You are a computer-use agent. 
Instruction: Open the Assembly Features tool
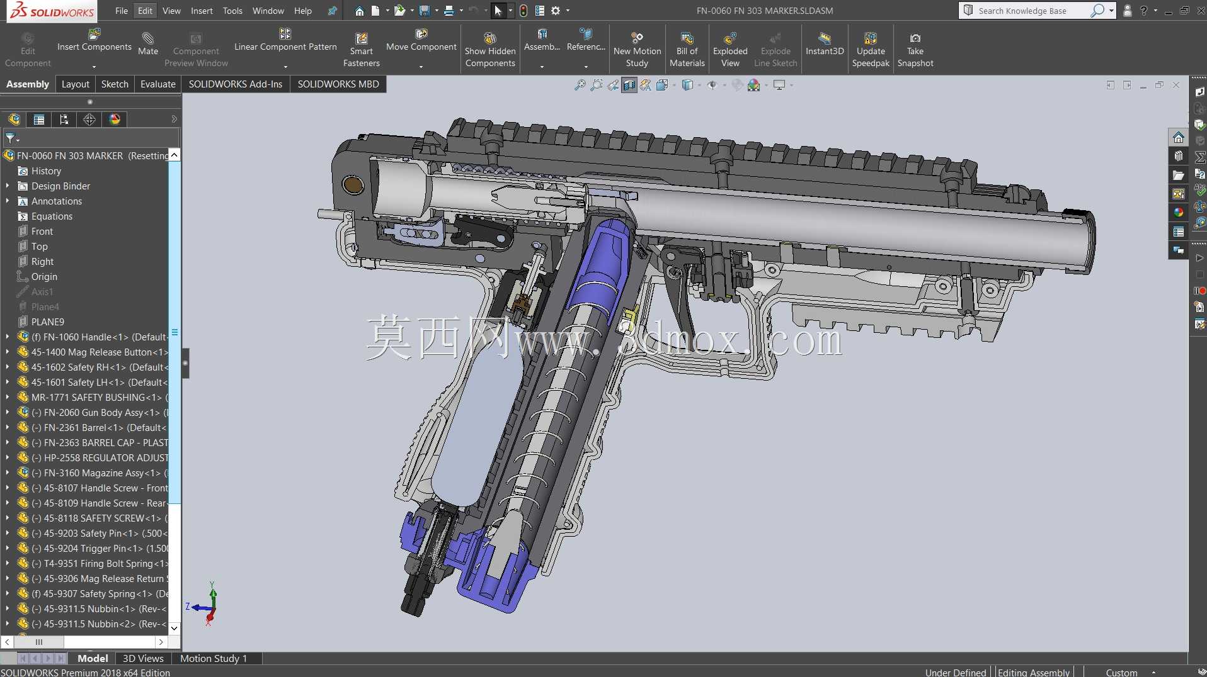point(542,40)
